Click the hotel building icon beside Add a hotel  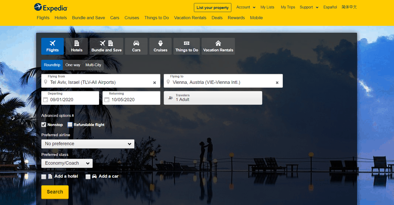[50, 176]
